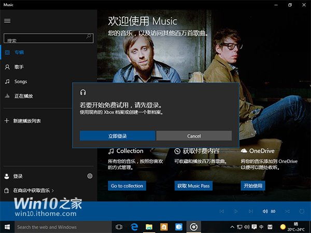Click the paid content icon beside 获取付费内容
Viewport: 311px width, 233px height.
[177, 151]
